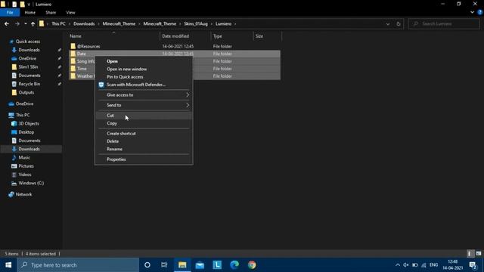Switch to Details view in status bar
Image resolution: width=484 pixels, height=272 pixels.
coord(470,254)
